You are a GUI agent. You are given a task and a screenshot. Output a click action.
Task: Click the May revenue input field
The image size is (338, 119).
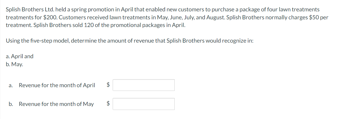click(x=144, y=104)
